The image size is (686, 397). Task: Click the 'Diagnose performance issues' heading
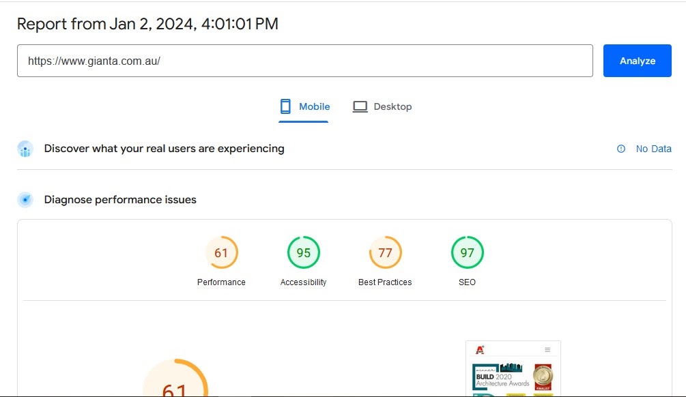point(120,200)
